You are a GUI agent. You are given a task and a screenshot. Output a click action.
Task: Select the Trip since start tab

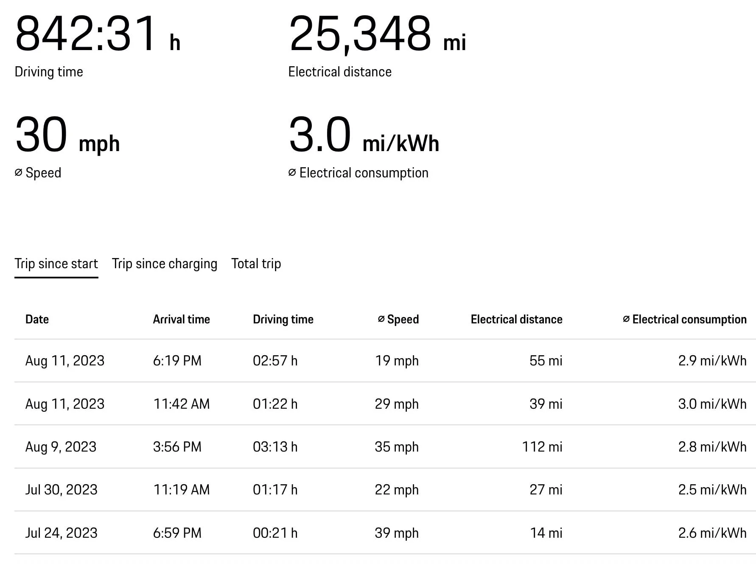pyautogui.click(x=56, y=264)
